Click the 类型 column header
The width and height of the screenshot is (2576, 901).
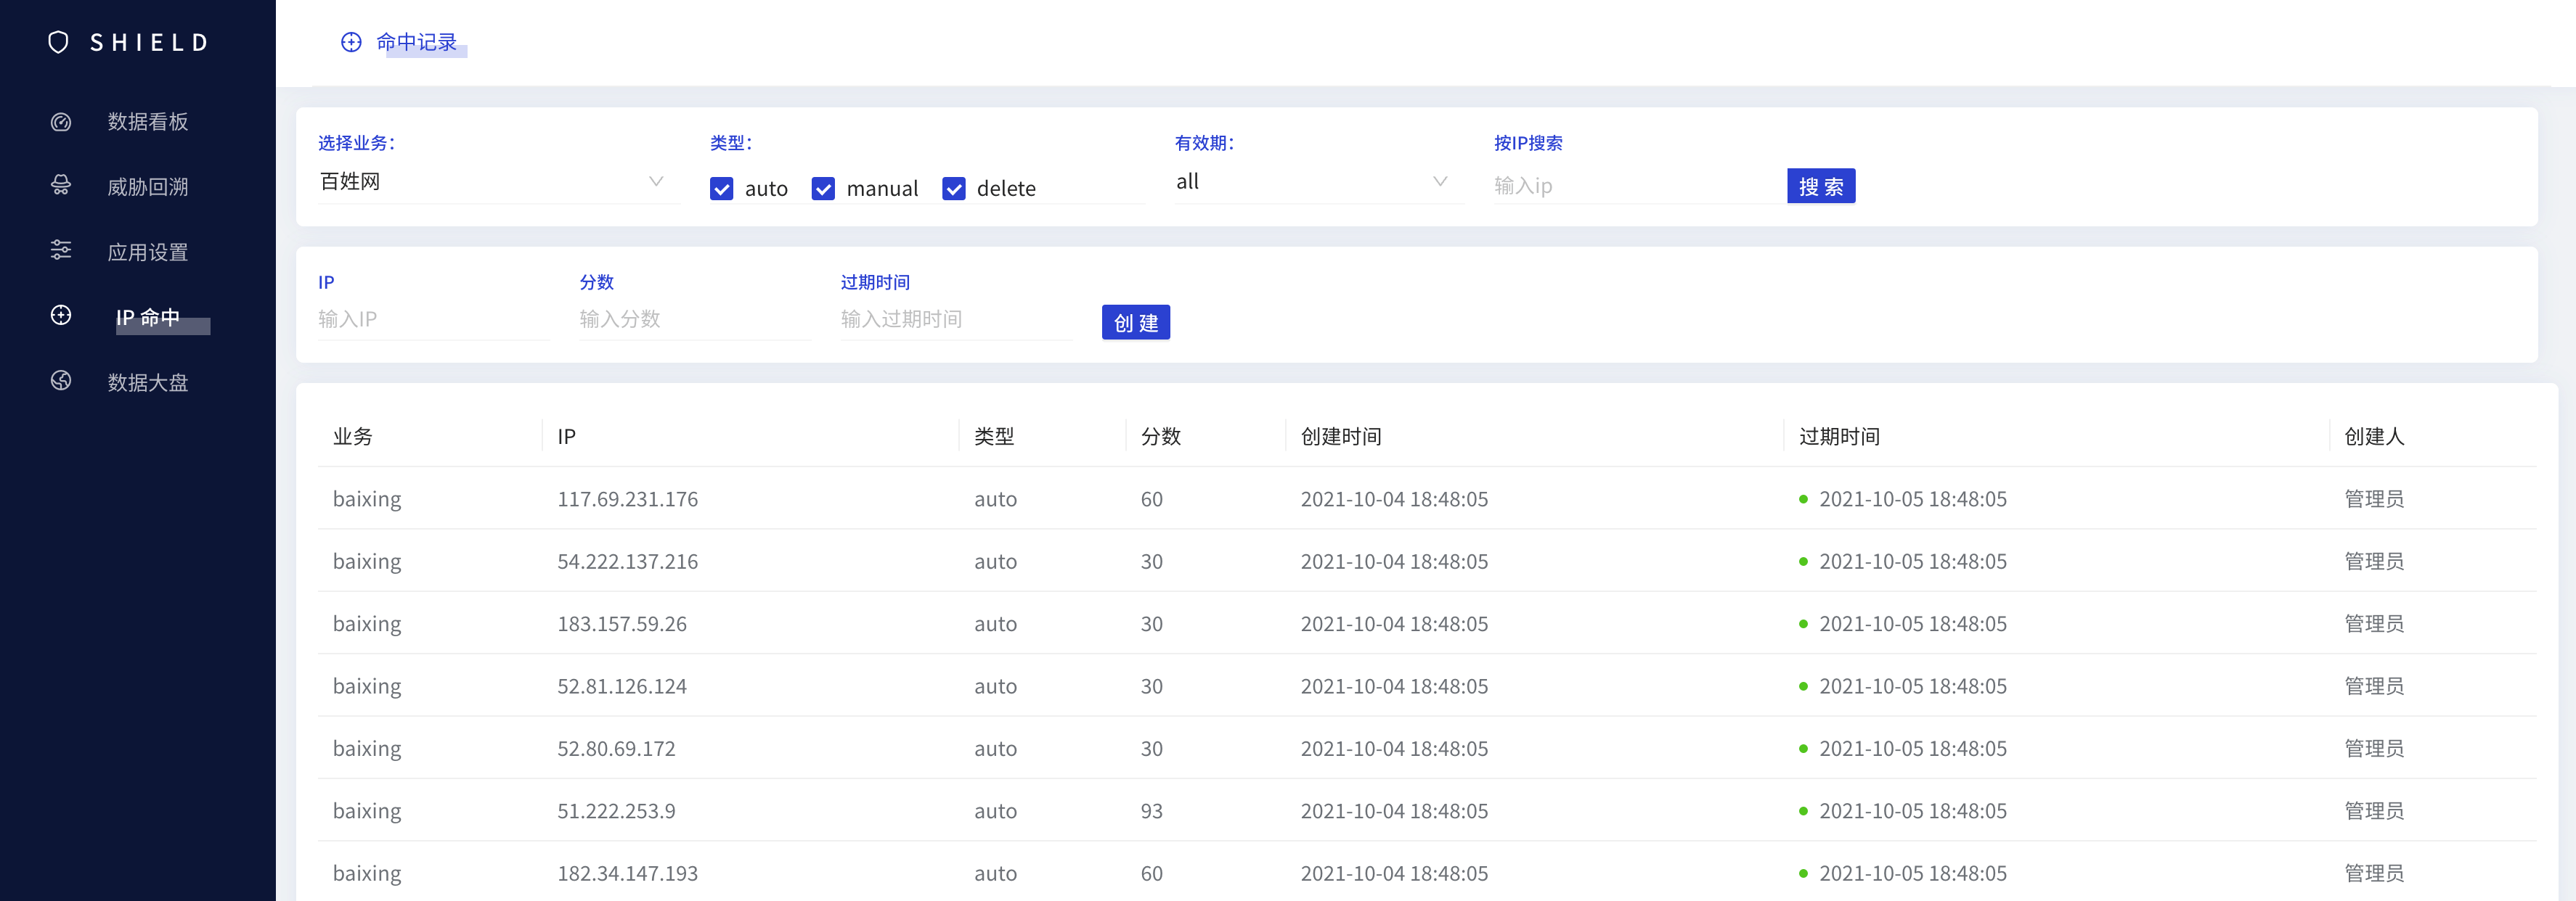tap(994, 437)
